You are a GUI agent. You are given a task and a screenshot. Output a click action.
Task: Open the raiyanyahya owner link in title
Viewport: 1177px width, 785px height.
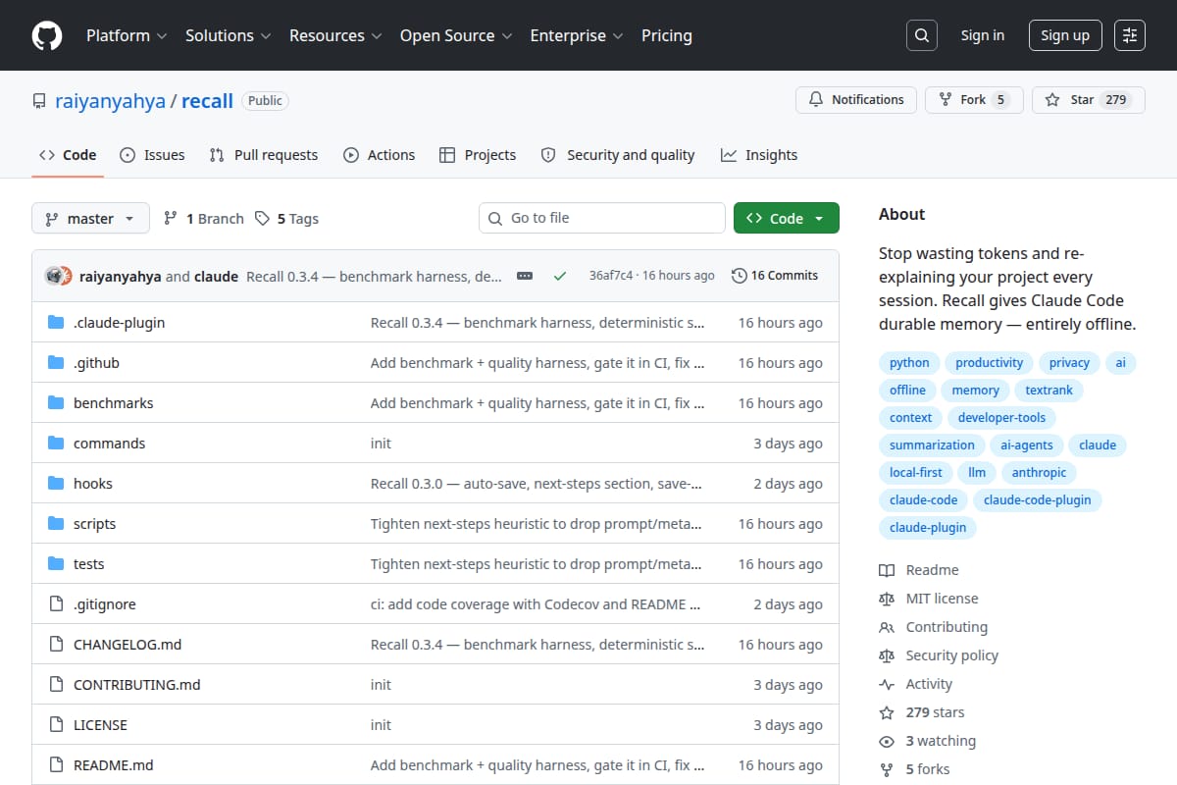tap(110, 101)
